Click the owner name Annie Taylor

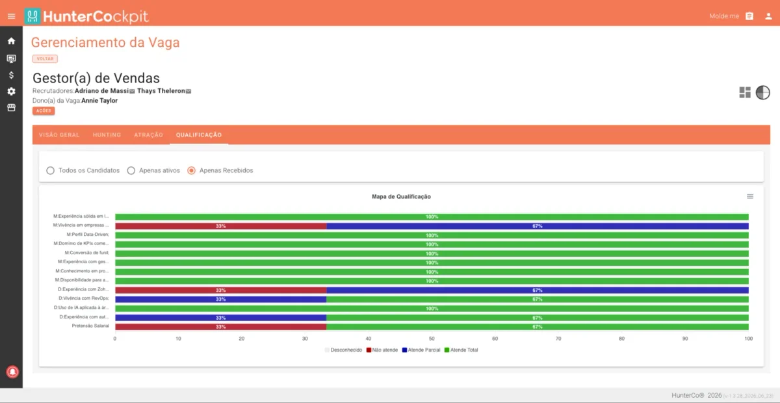click(99, 101)
